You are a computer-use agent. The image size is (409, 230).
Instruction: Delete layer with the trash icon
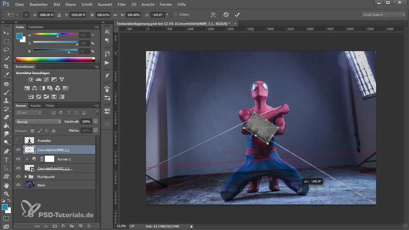89,226
